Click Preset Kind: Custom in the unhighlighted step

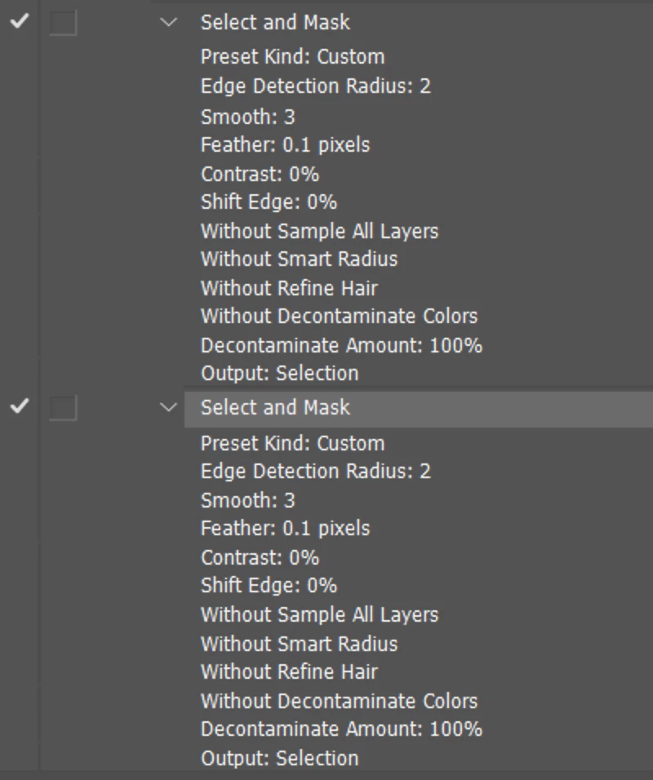(293, 57)
